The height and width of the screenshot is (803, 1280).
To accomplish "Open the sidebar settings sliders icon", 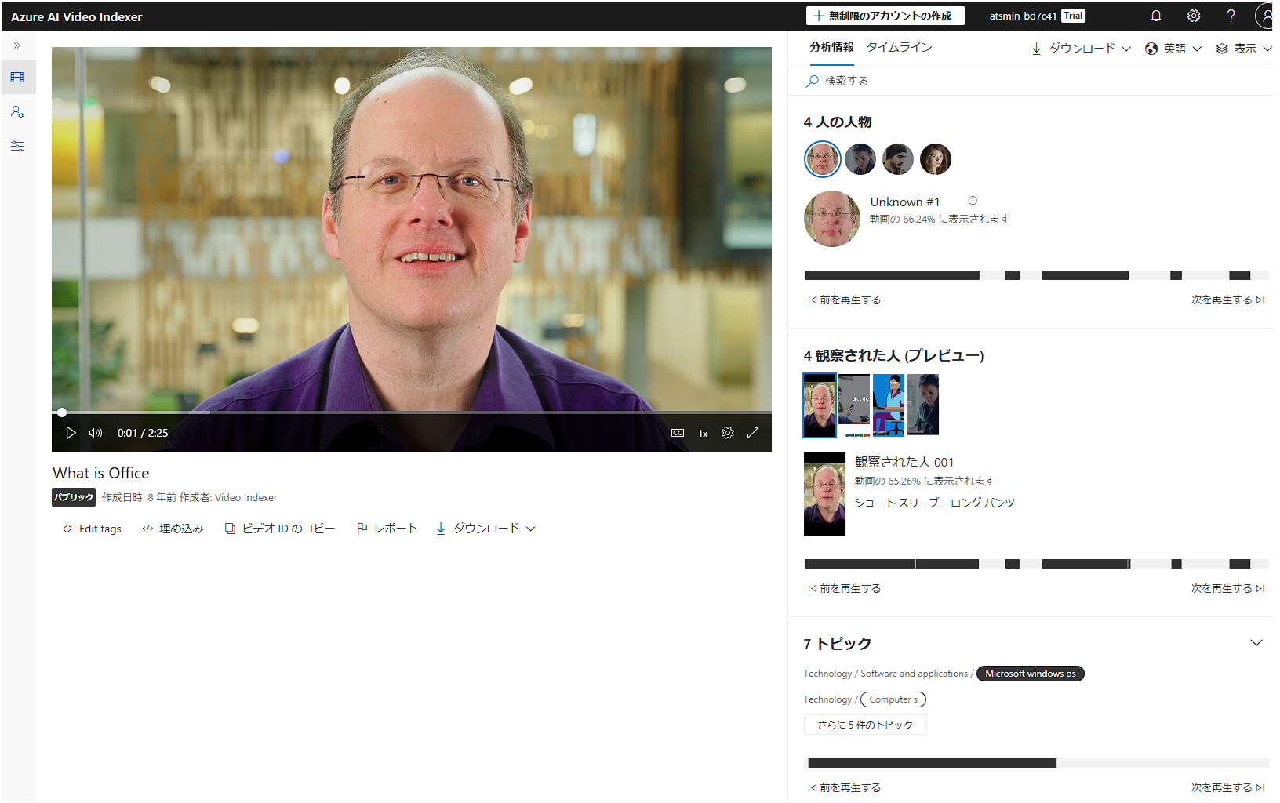I will coord(17,146).
